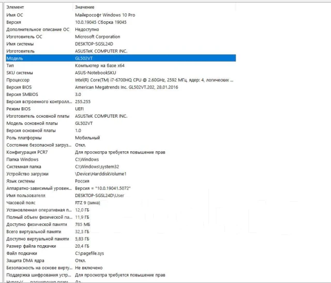Select 'Всего виртуальной памяти' row
This screenshot has height=283, width=331.
(x=121, y=232)
